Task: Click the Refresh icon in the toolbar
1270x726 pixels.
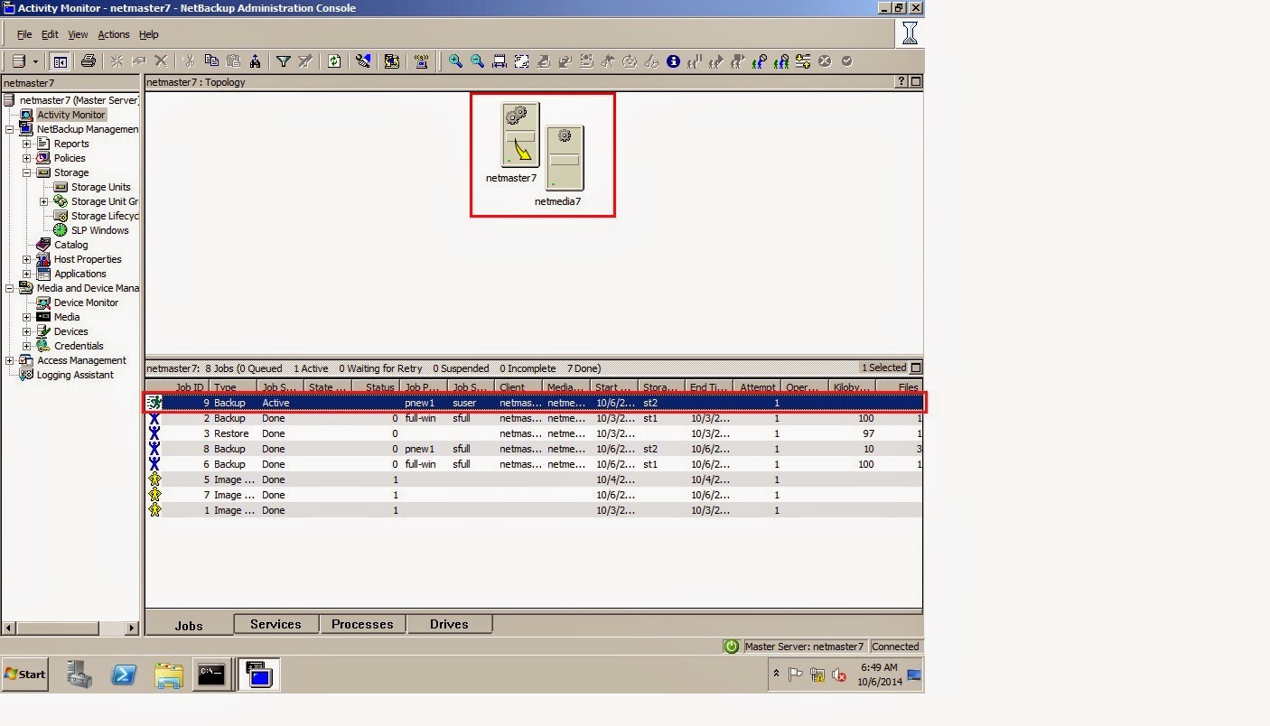Action: pyautogui.click(x=333, y=60)
